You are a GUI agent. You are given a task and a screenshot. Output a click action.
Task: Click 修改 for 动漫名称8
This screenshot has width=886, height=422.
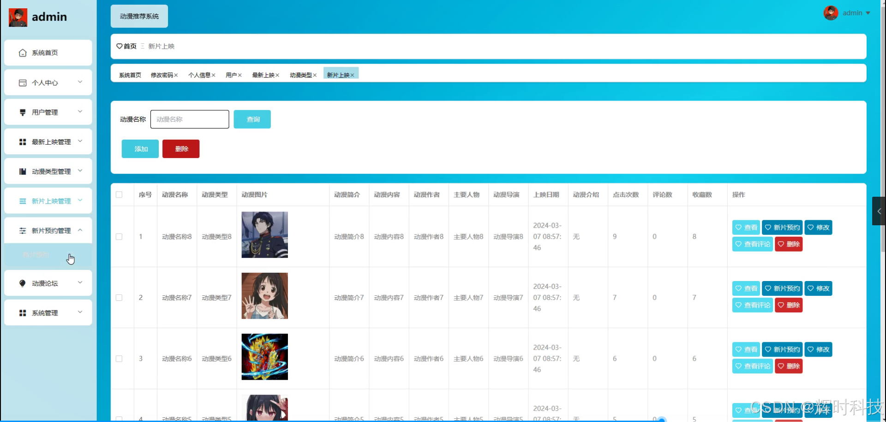(819, 228)
